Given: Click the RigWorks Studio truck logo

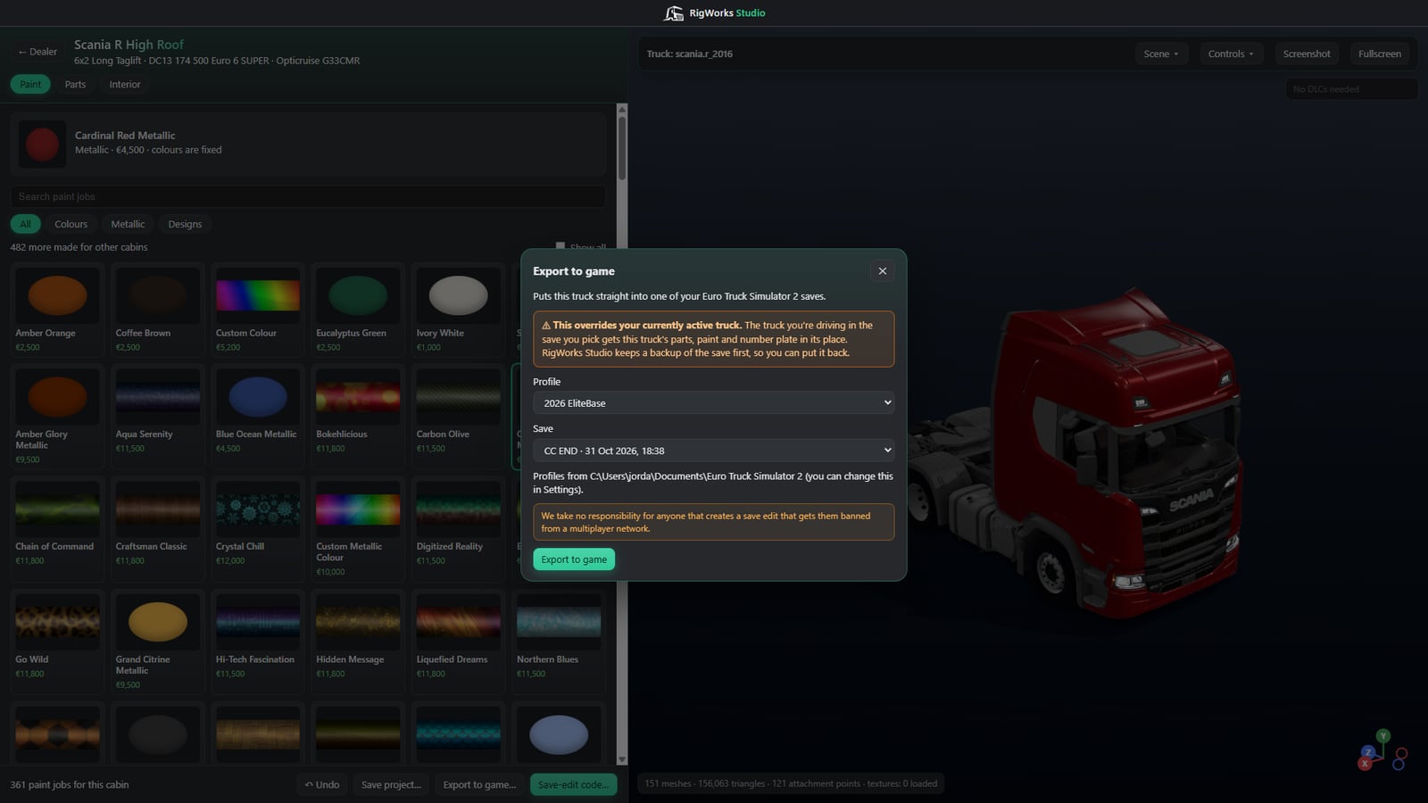Looking at the screenshot, I should click(674, 12).
